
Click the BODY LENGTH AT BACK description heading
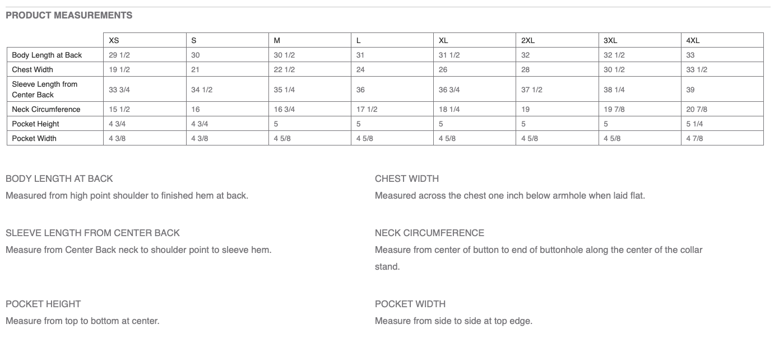59,178
